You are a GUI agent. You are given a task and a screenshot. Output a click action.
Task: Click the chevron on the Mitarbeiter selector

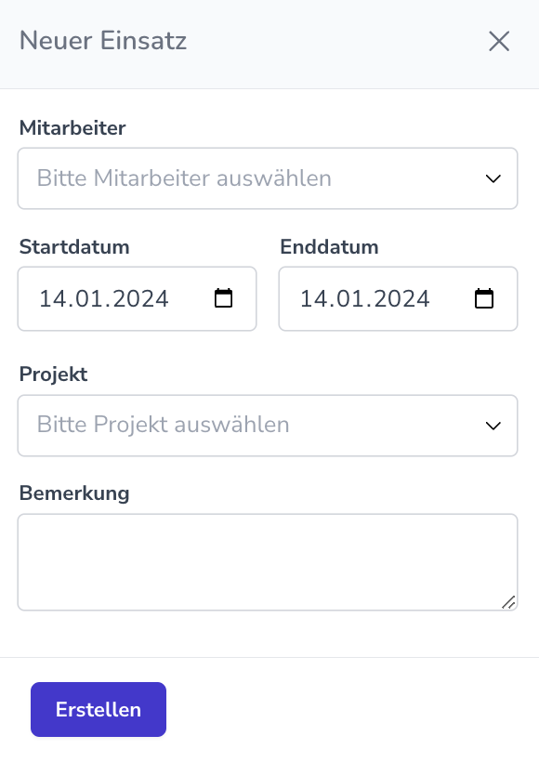(x=493, y=178)
